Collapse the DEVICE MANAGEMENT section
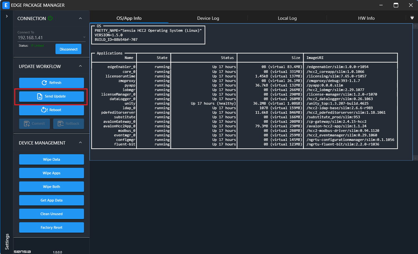Viewport: 418px width, 254px height. pos(80,143)
